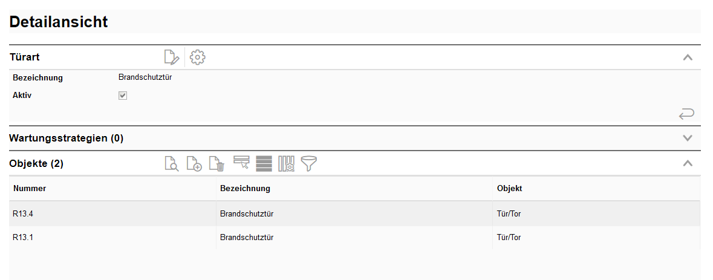Open the Türart settings gear
This screenshot has height=280, width=713.
point(198,57)
